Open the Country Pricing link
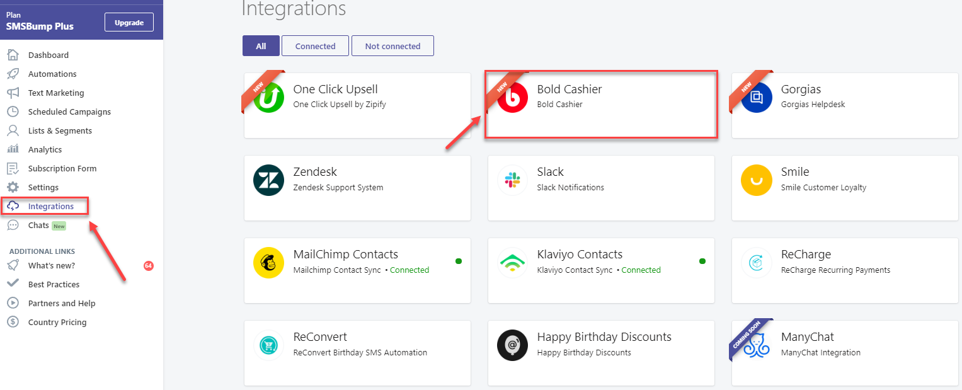This screenshot has width=962, height=390. point(57,322)
